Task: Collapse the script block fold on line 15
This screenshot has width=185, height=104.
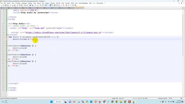Action: click(8, 35)
